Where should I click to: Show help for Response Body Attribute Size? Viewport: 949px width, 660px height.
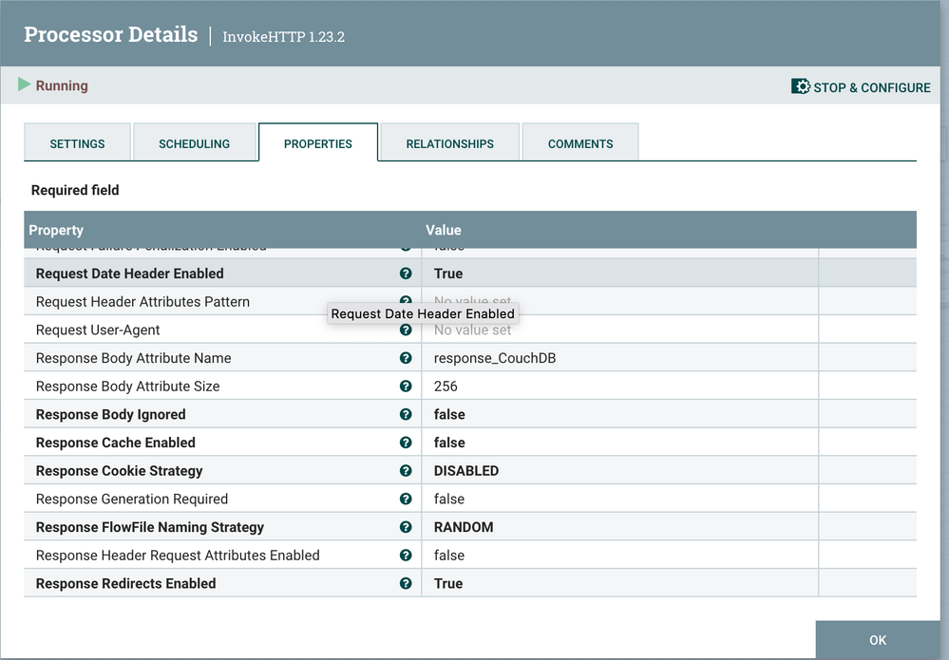point(406,386)
